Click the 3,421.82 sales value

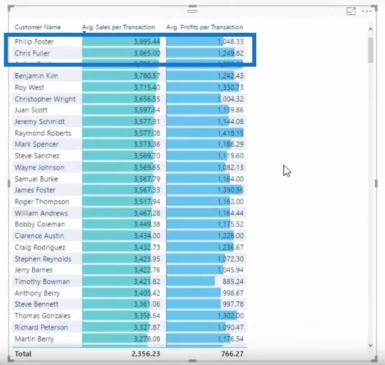(147, 281)
